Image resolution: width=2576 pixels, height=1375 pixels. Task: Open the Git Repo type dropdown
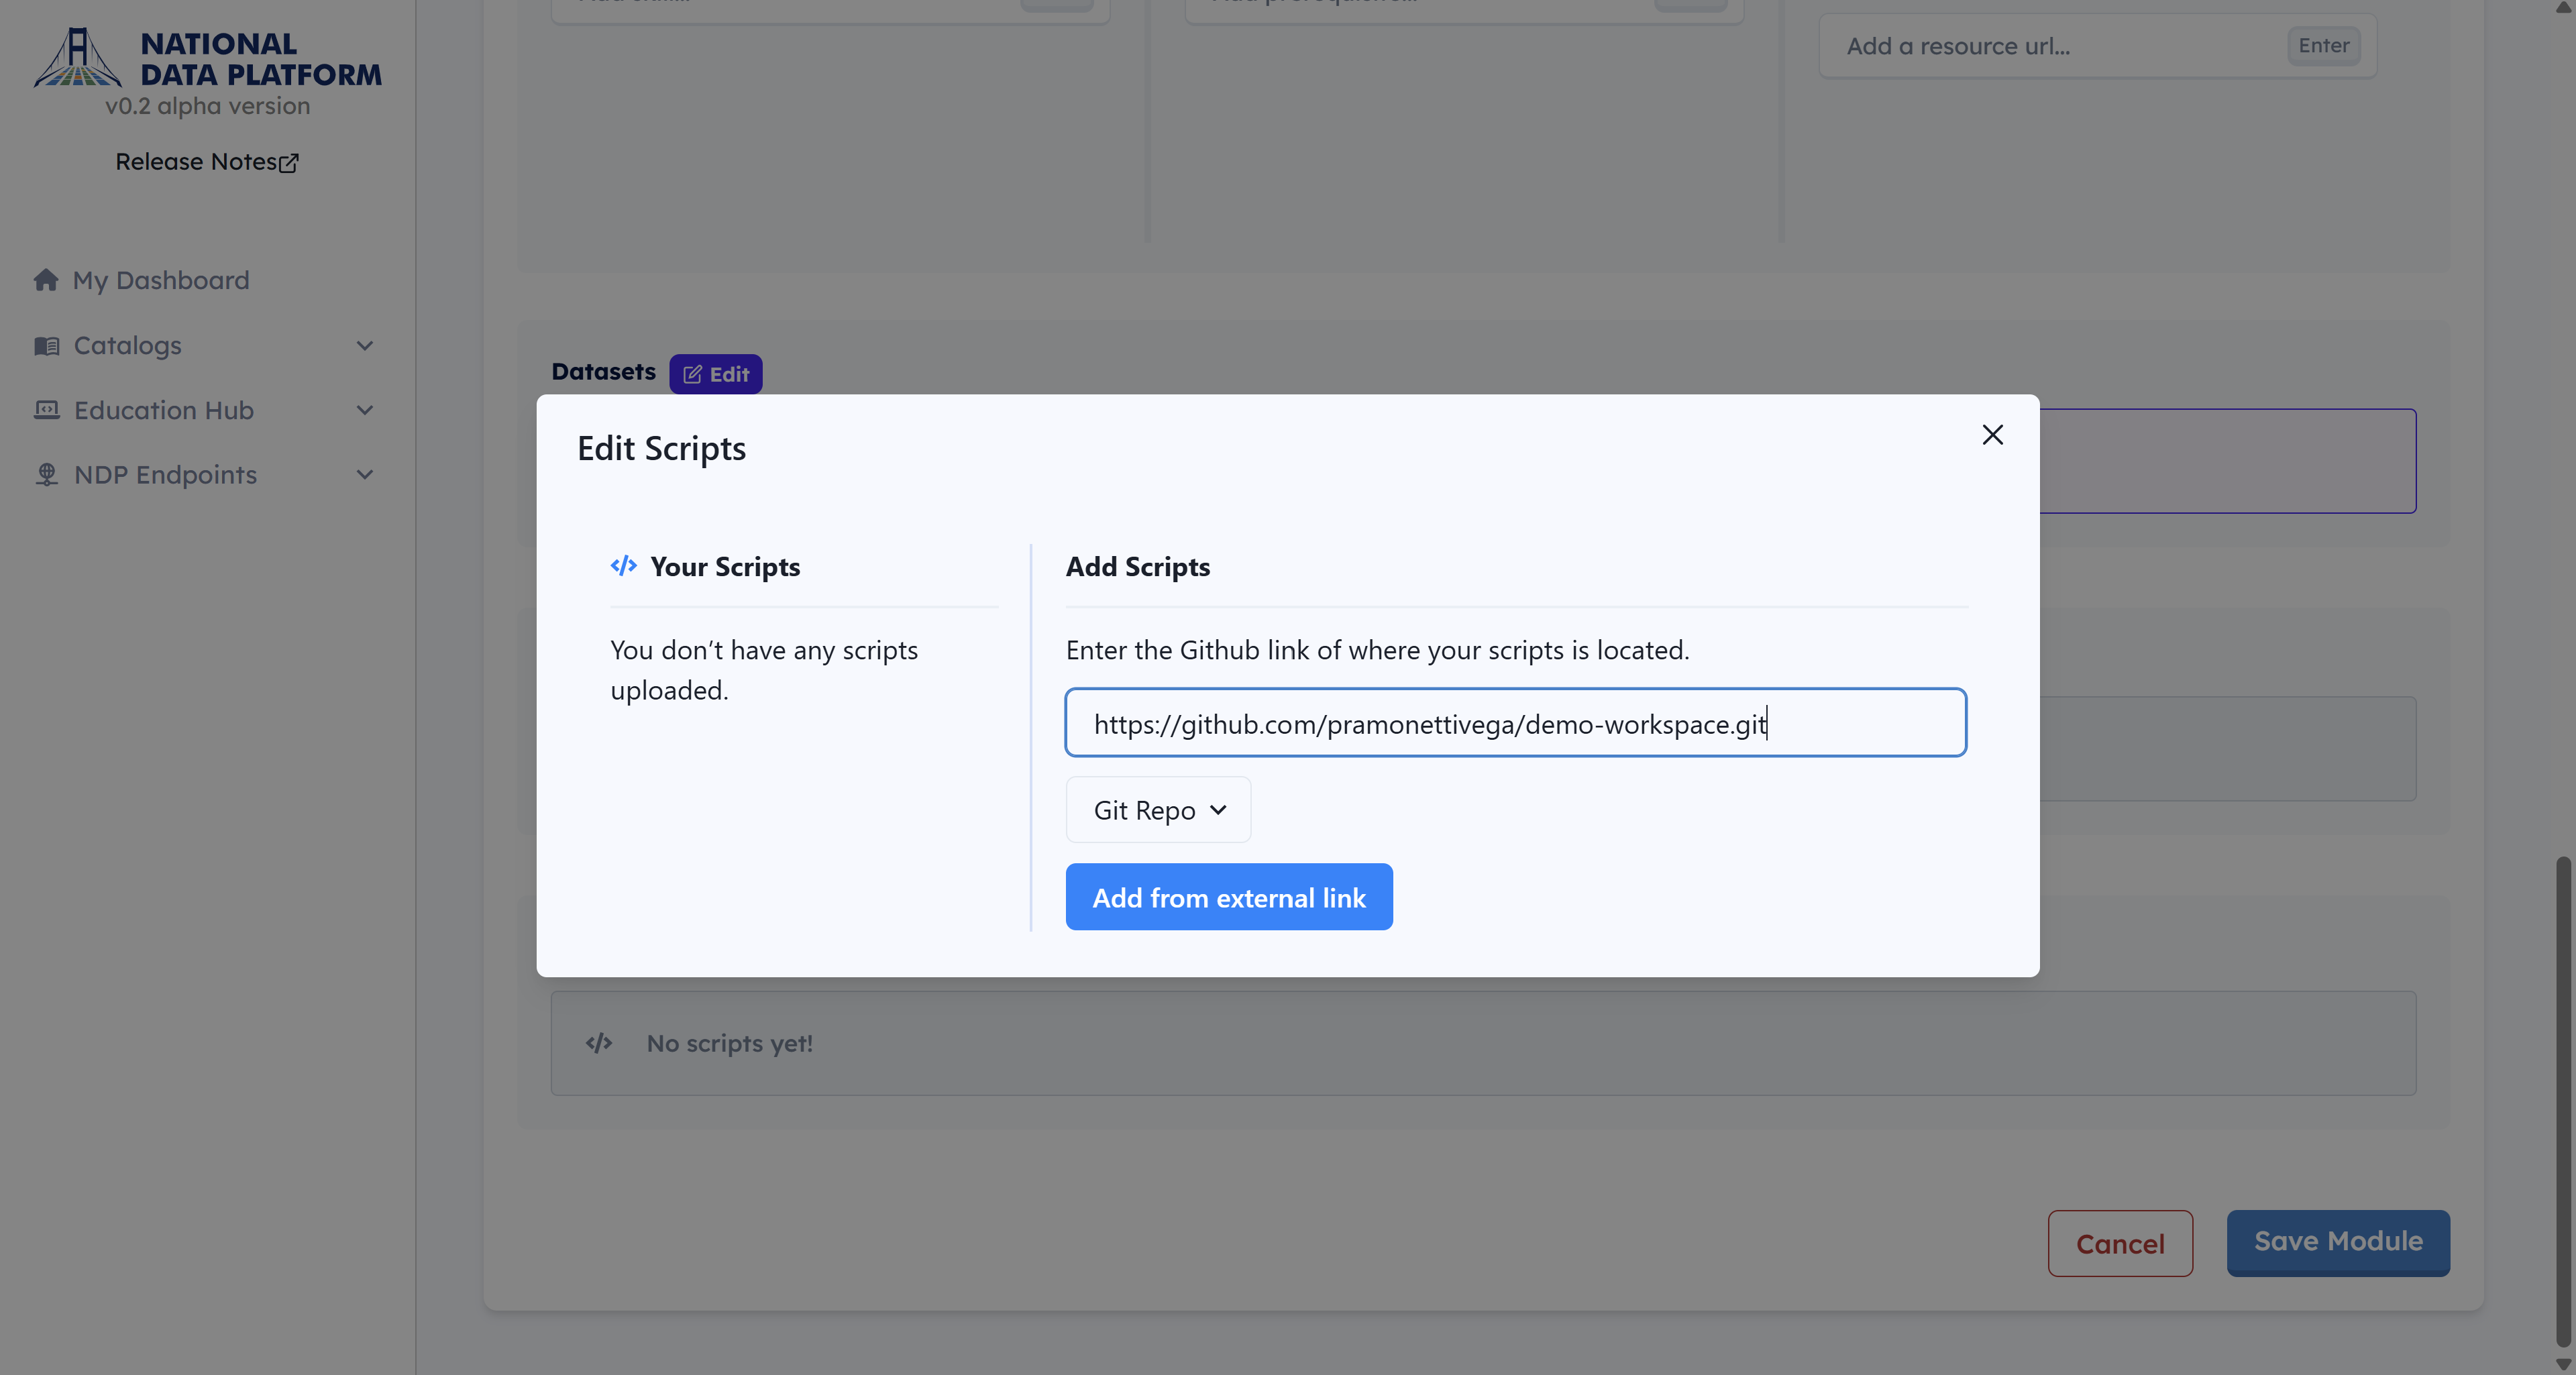(1158, 810)
